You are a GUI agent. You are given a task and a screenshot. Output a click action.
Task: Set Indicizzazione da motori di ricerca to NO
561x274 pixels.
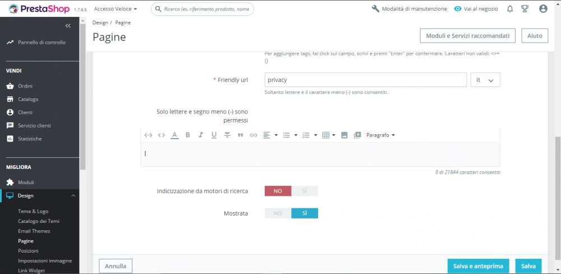coord(278,191)
